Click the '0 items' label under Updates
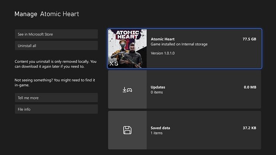The width and height of the screenshot is (276, 155). (x=157, y=92)
